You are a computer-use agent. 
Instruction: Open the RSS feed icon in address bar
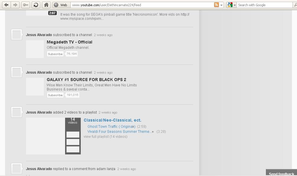pyautogui.click(x=216, y=5)
